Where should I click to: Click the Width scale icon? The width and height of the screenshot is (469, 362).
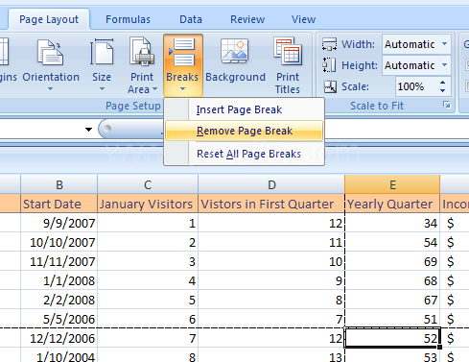tap(329, 44)
